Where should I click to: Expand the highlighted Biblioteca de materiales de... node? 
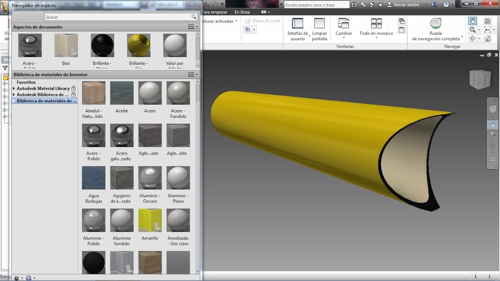[x=14, y=101]
